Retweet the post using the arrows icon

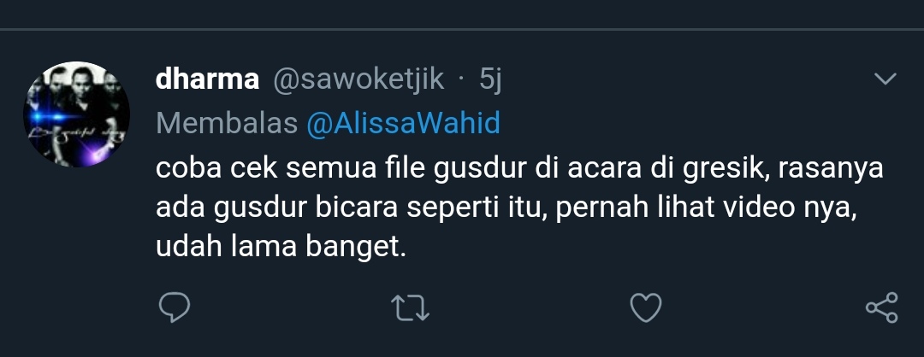click(x=410, y=307)
